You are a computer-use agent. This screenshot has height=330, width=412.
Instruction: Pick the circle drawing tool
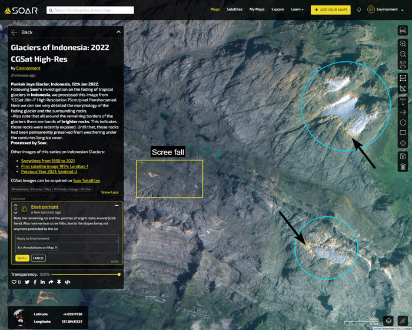tap(403, 123)
